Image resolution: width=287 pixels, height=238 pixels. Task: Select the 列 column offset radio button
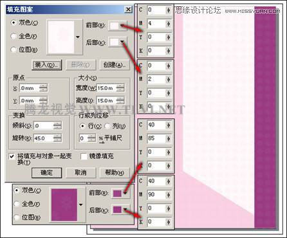pos(107,126)
